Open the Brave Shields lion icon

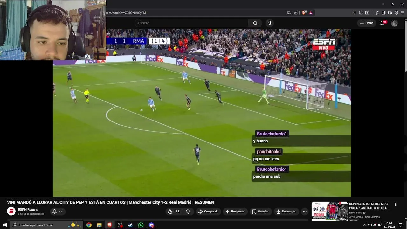pos(304,13)
